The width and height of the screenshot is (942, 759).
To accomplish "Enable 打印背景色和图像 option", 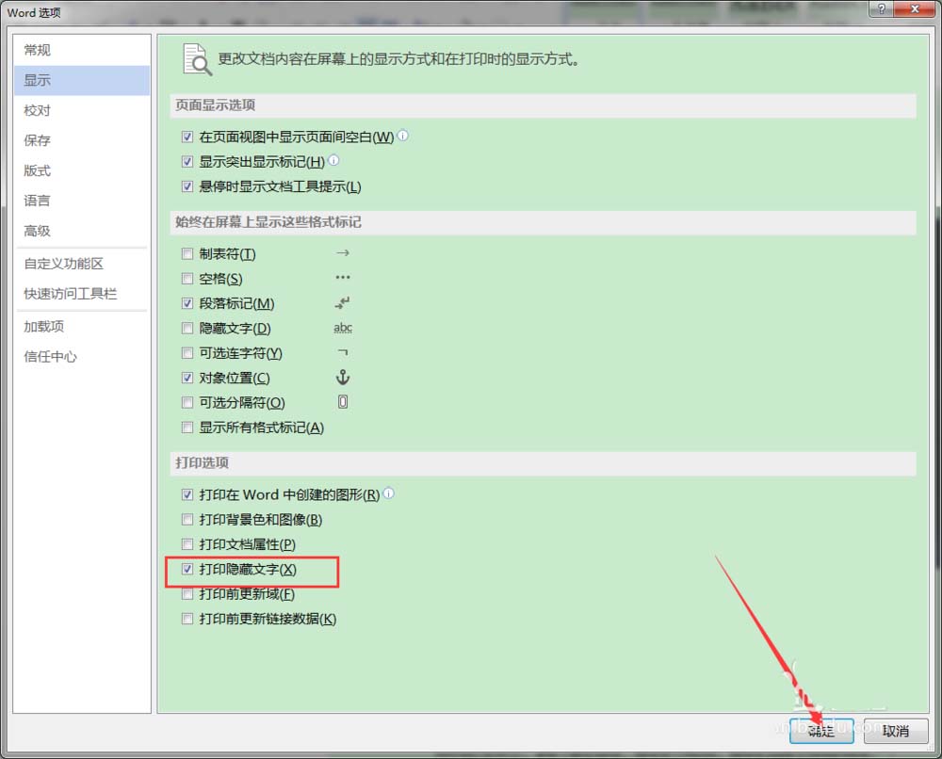I will click(x=187, y=520).
